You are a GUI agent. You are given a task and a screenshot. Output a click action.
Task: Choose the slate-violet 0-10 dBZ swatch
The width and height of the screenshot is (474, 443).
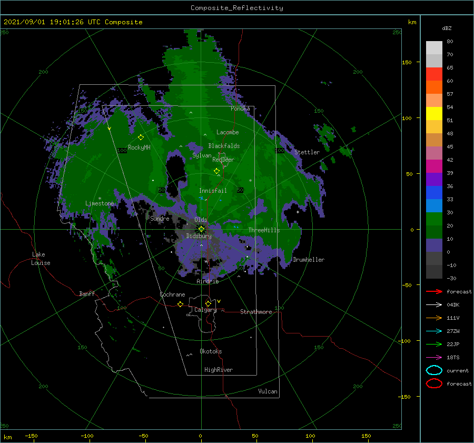(434, 245)
